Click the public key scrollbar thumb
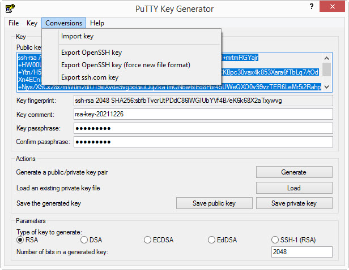Image resolution: width=349 pixels, height=270 pixels. [326, 69]
